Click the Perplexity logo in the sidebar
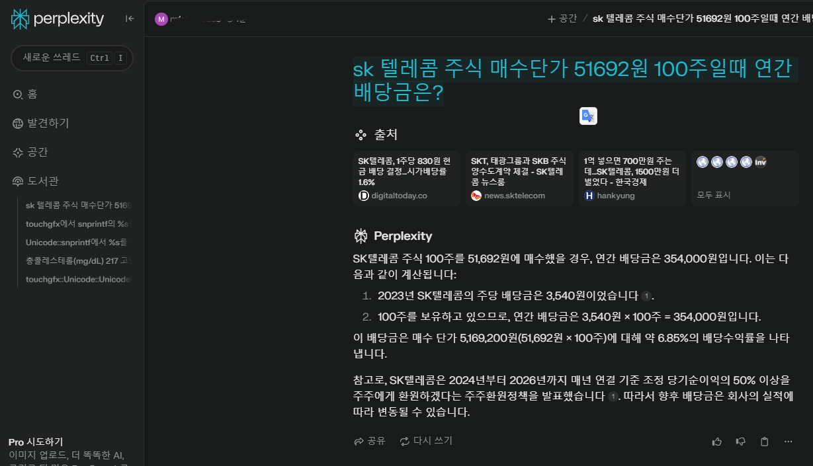The image size is (813, 466). (x=58, y=19)
